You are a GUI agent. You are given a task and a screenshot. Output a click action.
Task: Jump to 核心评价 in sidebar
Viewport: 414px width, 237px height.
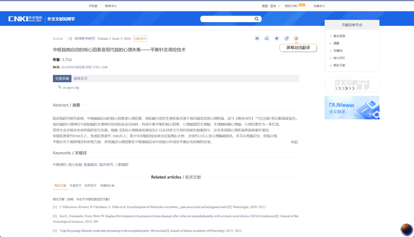click(x=339, y=58)
